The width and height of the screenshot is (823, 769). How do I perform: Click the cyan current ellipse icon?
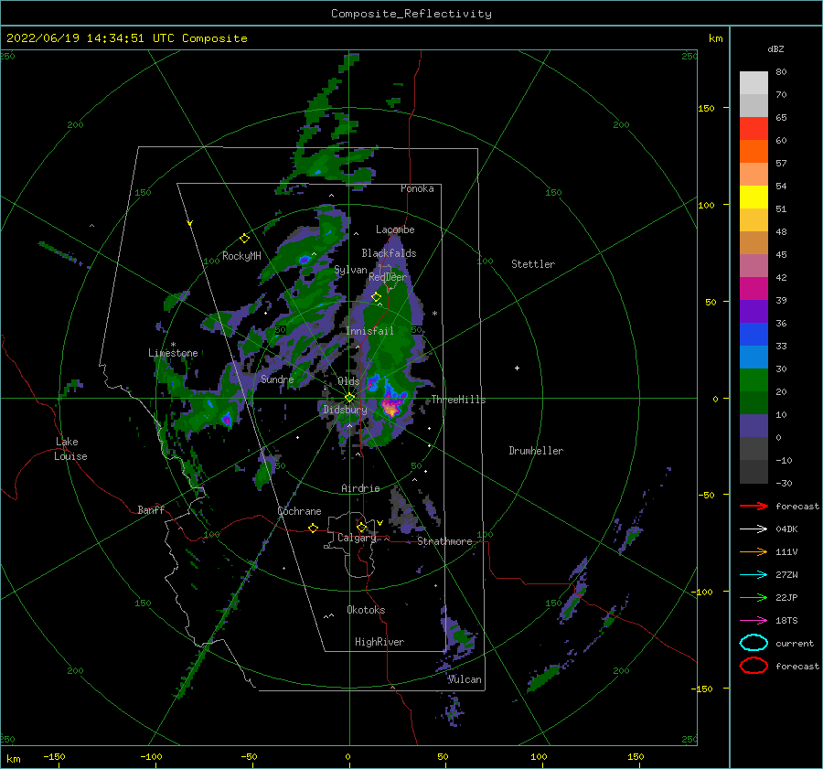point(754,643)
